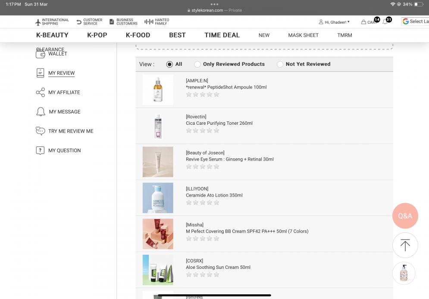The image size is (429, 299).
Task: Open the MY REVIEW sidebar link
Action: pyautogui.click(x=61, y=73)
